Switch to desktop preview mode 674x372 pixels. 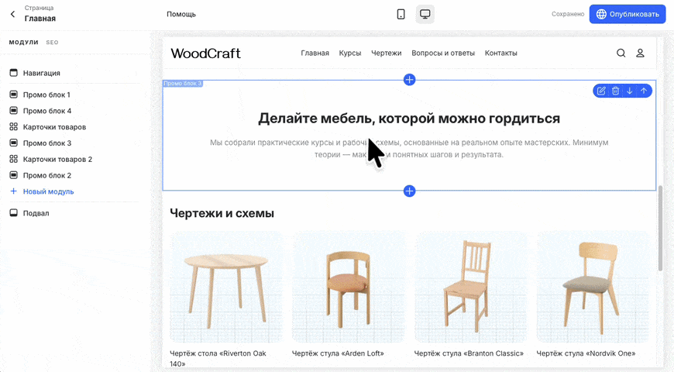(425, 14)
